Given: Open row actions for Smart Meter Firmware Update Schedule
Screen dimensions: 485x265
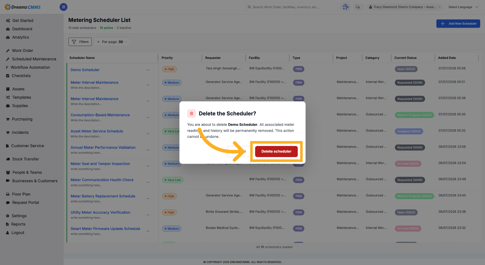Looking at the screenshot, I should click(x=148, y=231).
